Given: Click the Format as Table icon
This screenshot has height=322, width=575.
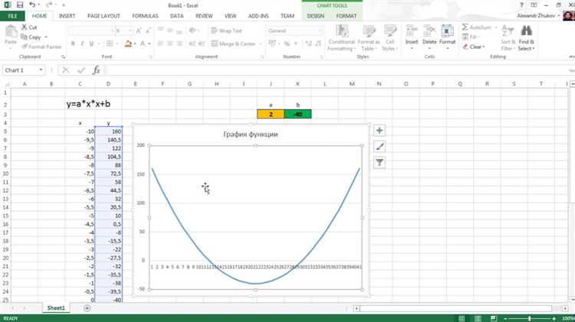Looking at the screenshot, I should point(369,31).
